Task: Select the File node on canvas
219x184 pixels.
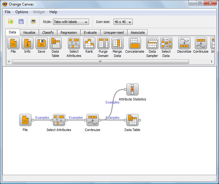Action: [x=25, y=120]
